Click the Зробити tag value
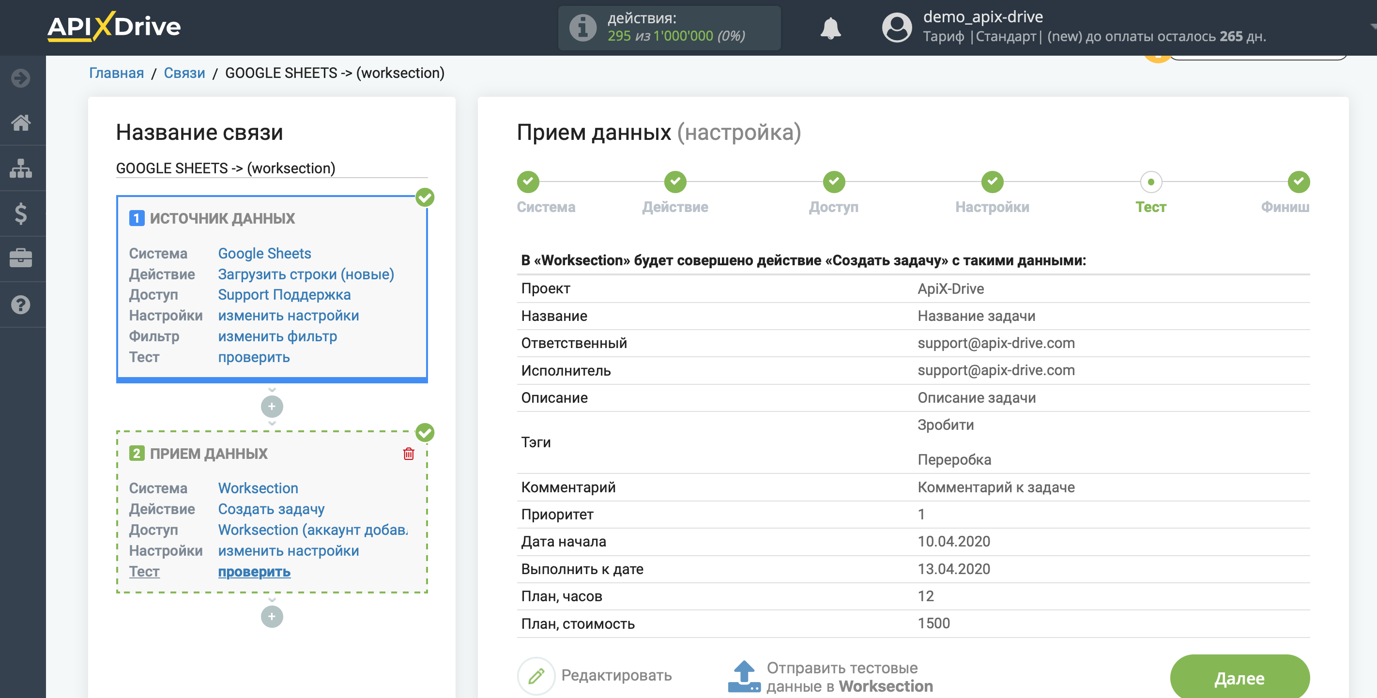 946,425
